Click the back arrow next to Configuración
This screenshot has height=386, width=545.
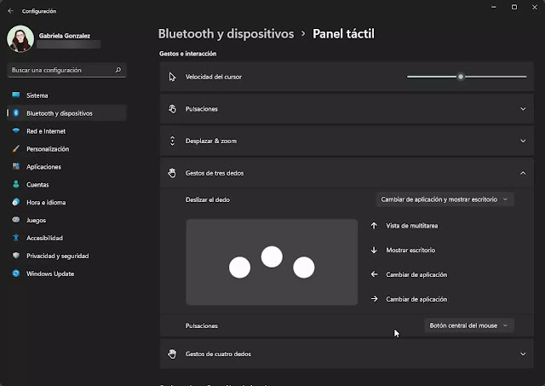point(10,11)
